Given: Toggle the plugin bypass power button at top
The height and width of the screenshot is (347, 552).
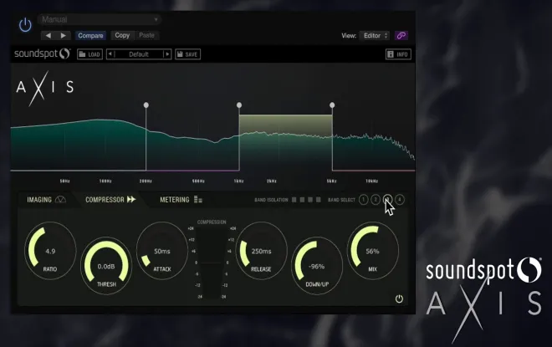Looking at the screenshot, I should 25,25.
